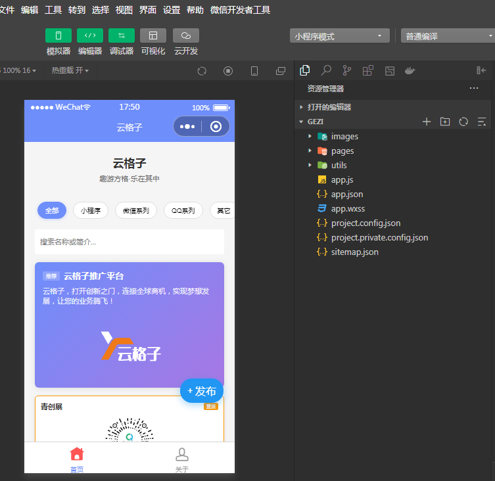
Task: Select the QQ系列 category chip
Action: click(183, 210)
